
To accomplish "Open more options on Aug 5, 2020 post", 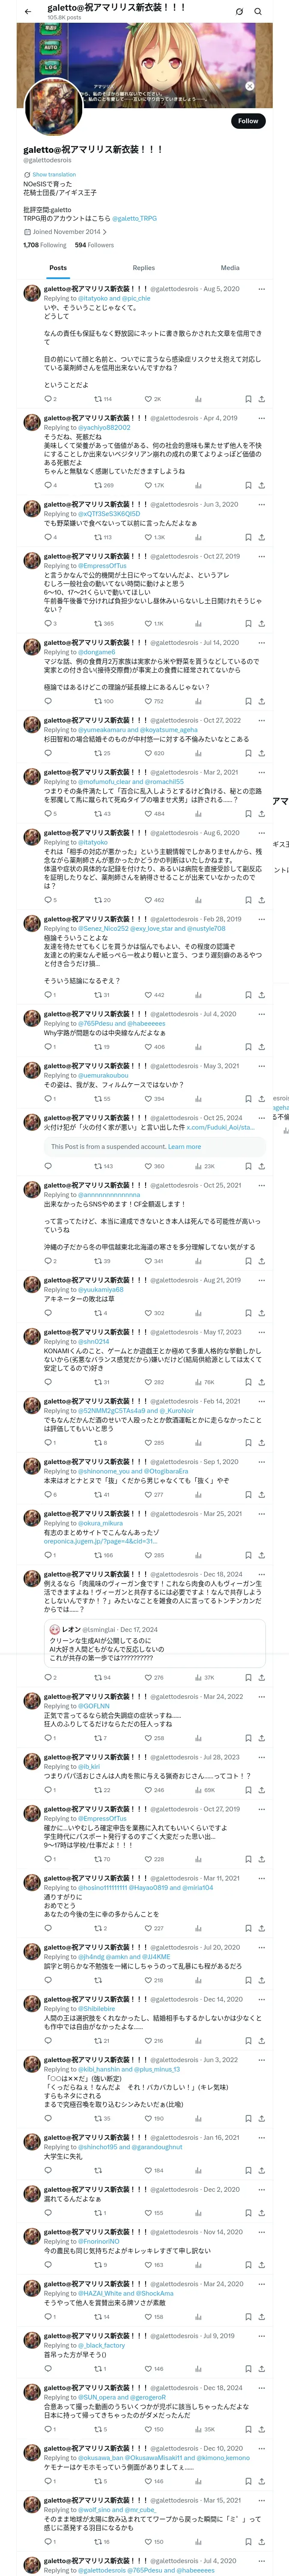I will coord(261,289).
